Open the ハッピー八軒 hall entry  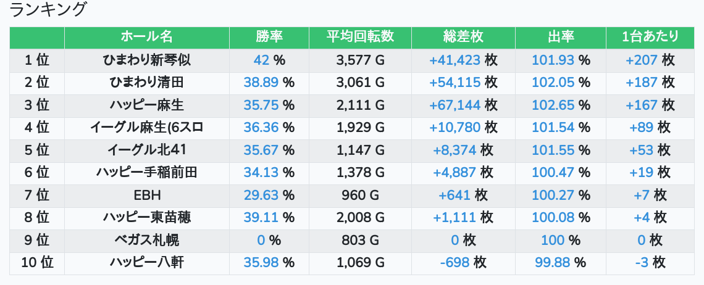(146, 263)
